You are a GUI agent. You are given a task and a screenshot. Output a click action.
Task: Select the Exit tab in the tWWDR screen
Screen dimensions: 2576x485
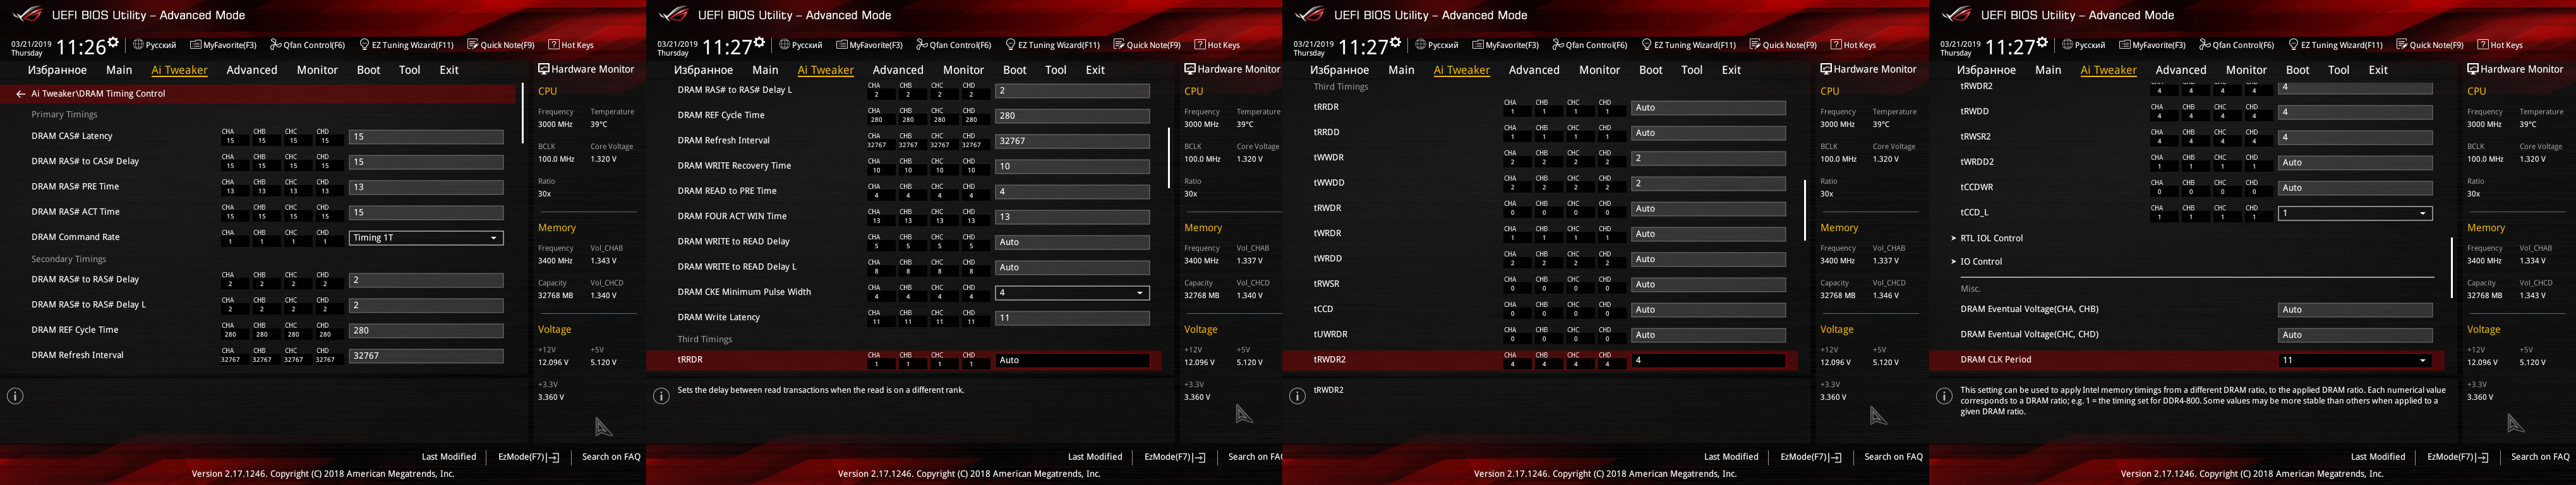pyautogui.click(x=1731, y=70)
